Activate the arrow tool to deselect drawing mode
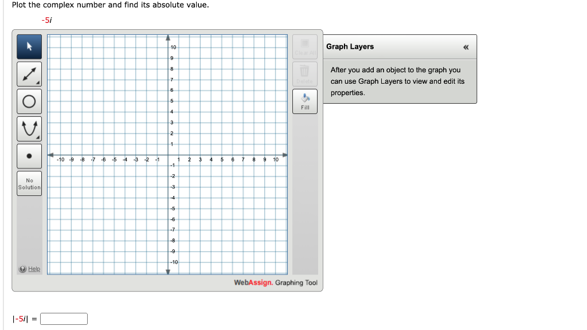This screenshot has width=587, height=330. [29, 46]
